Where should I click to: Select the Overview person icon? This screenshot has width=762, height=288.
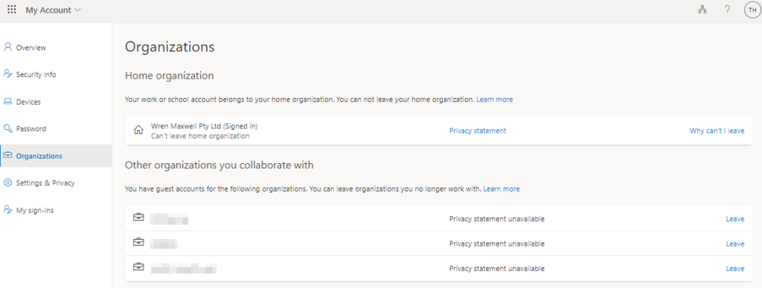click(x=7, y=47)
